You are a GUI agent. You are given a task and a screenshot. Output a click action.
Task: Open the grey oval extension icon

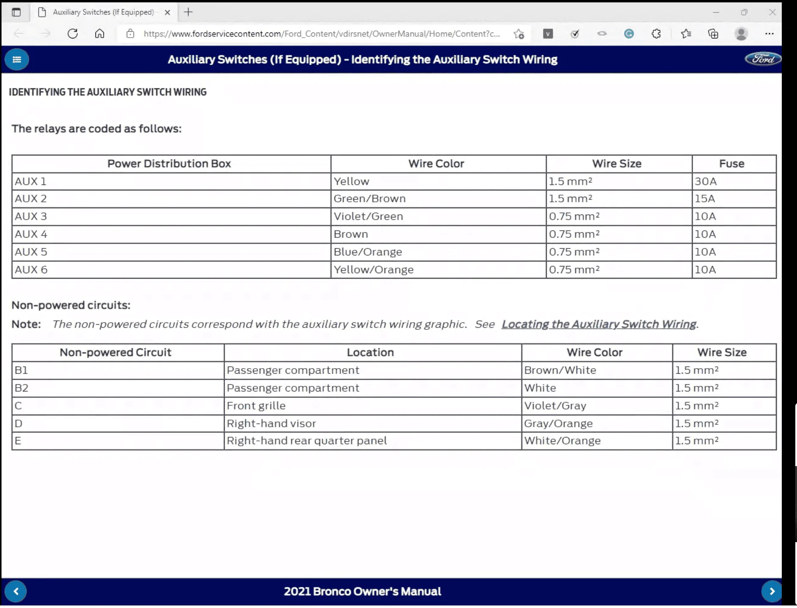[x=602, y=33]
